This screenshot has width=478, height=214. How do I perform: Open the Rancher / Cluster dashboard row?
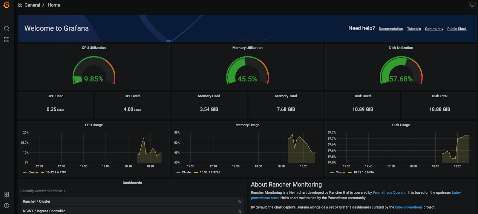(x=132, y=201)
